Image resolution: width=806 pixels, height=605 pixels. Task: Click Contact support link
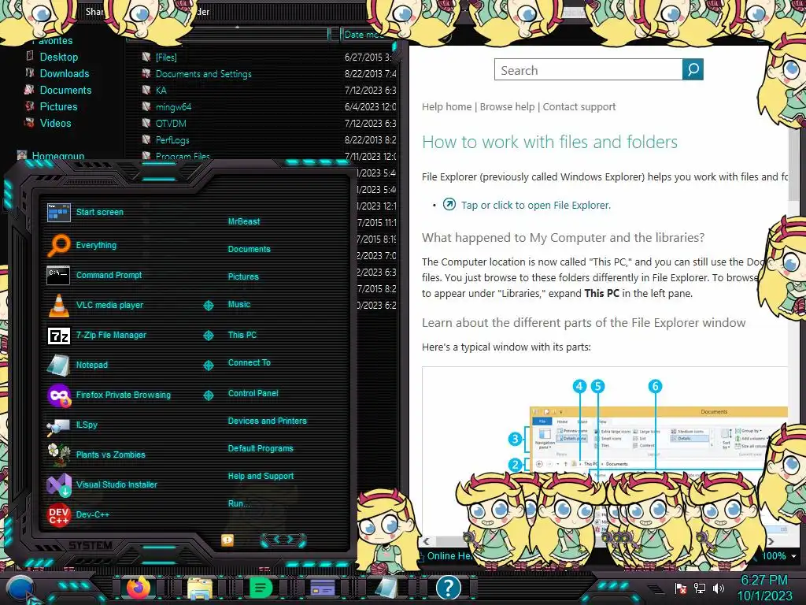(x=579, y=106)
